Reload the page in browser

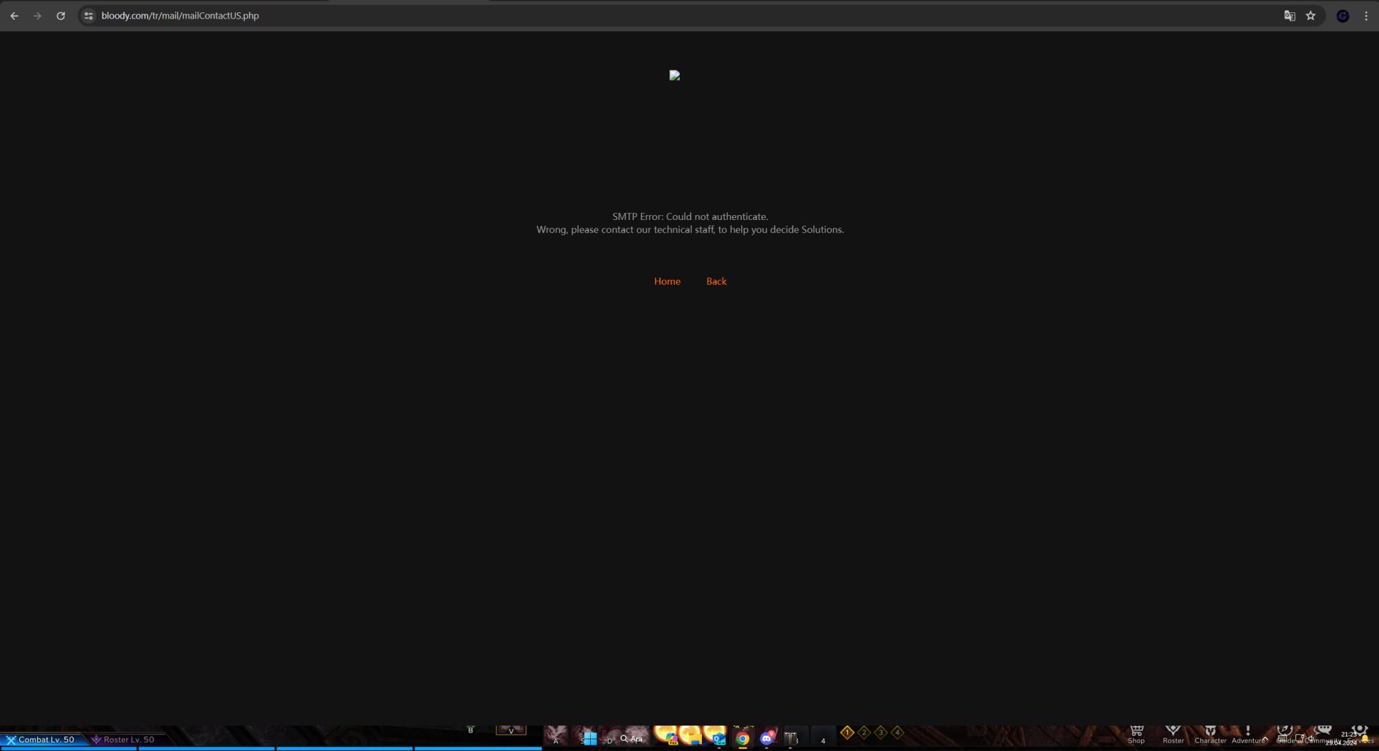point(61,16)
